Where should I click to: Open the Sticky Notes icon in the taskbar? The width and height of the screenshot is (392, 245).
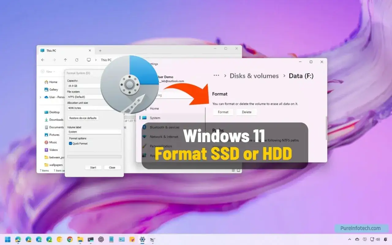tap(132, 239)
